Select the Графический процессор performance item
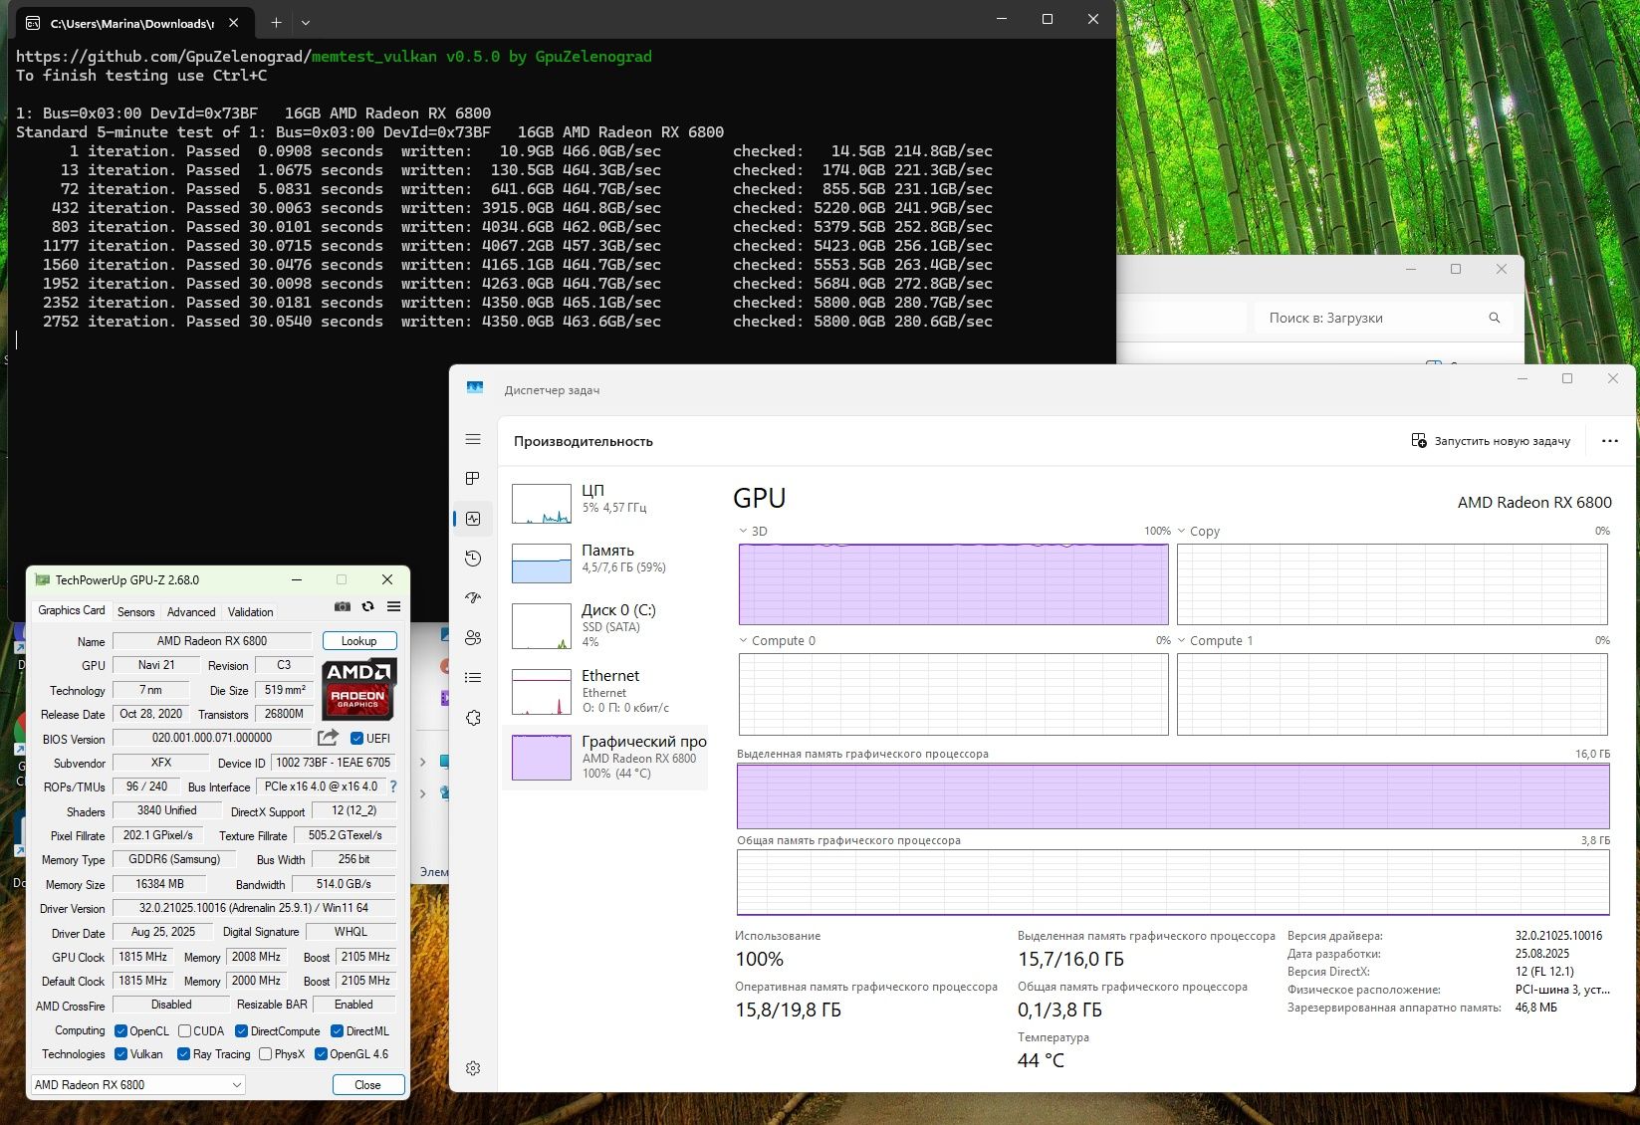This screenshot has width=1640, height=1125. (x=607, y=758)
